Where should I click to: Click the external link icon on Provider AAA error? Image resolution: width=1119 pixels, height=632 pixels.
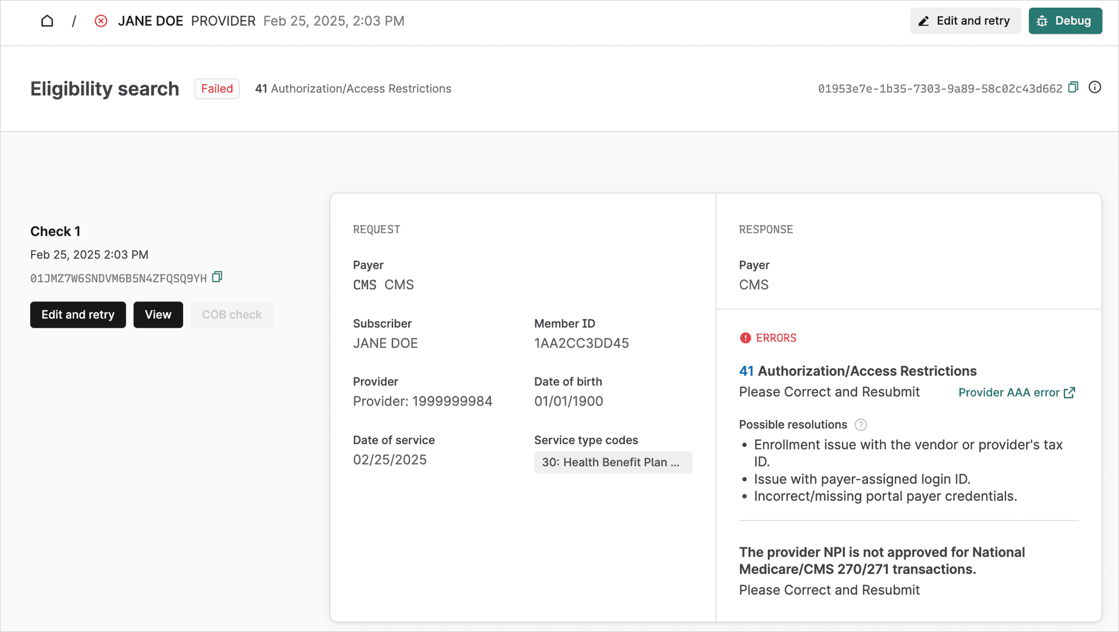[1069, 392]
